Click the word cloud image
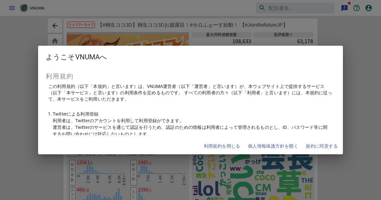The height and width of the screenshot is (200, 381). click(x=253, y=177)
